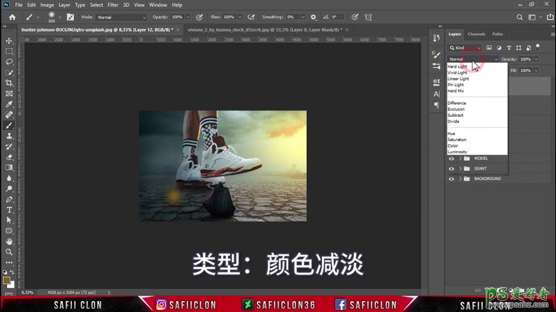Click the layer Opacity value field
The image size is (556, 312).
point(525,59)
